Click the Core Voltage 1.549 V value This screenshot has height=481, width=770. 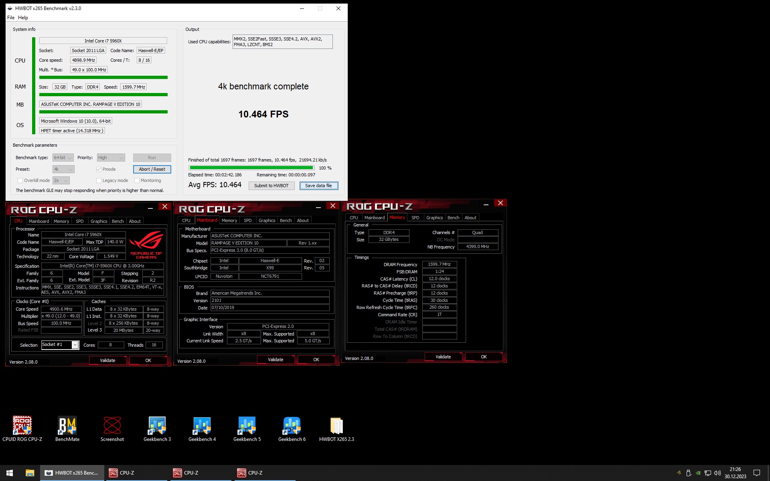(x=111, y=256)
